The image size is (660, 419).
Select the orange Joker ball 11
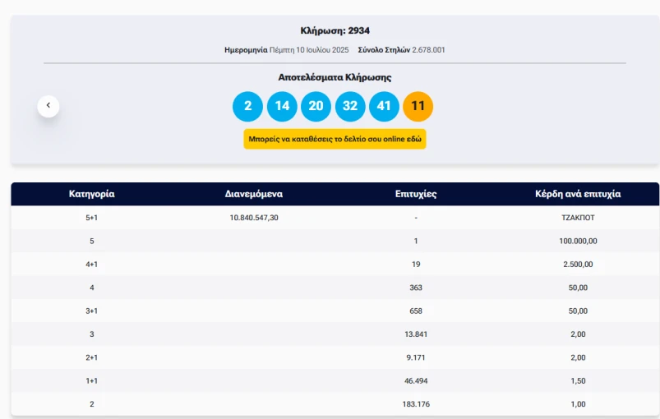coord(418,107)
